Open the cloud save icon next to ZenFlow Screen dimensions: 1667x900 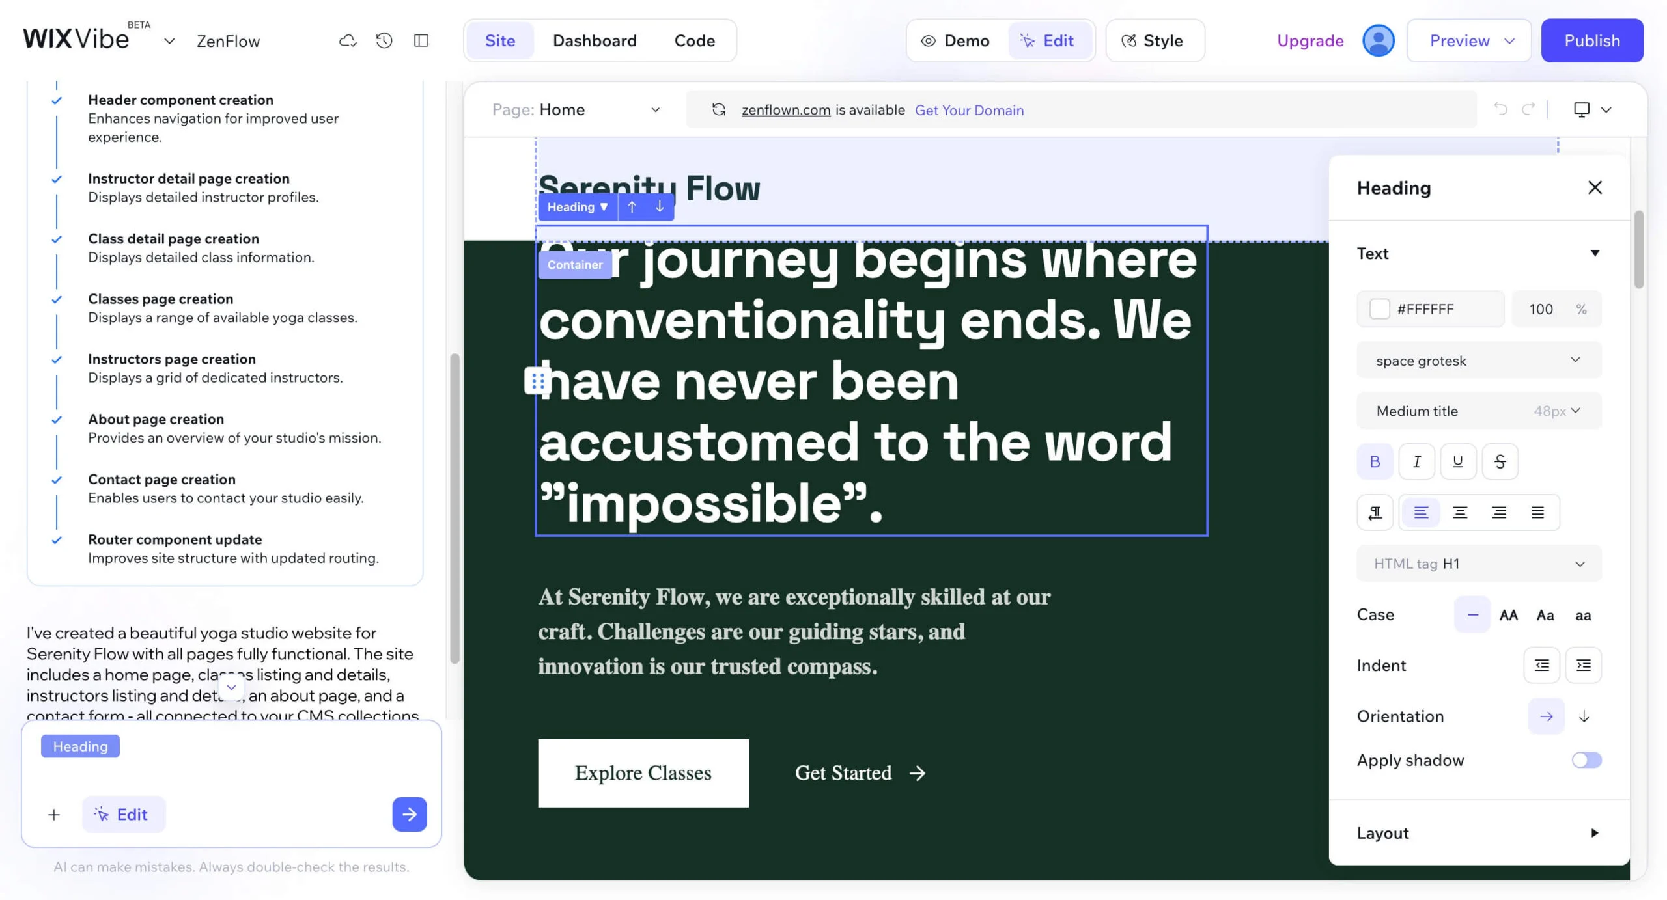(348, 40)
